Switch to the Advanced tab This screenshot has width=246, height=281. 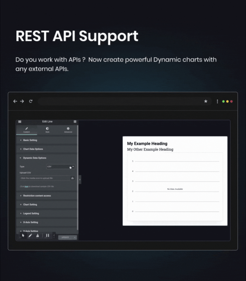pos(68,130)
